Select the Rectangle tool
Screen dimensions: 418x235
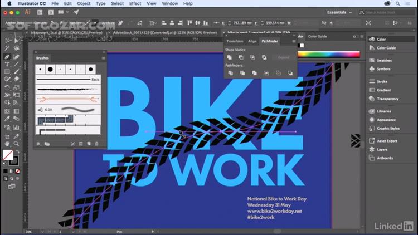click(x=7, y=72)
